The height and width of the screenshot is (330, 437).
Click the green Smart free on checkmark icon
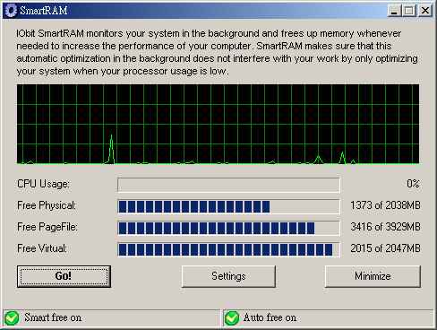12,317
